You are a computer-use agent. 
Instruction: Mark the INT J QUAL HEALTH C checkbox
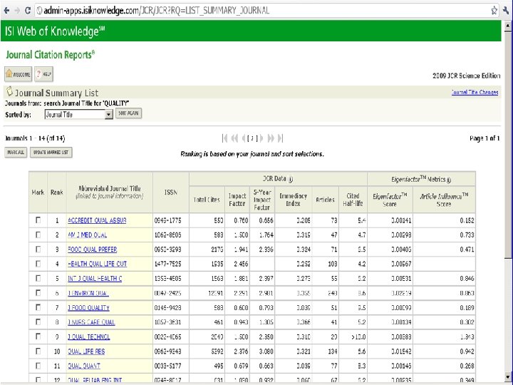[x=38, y=278]
